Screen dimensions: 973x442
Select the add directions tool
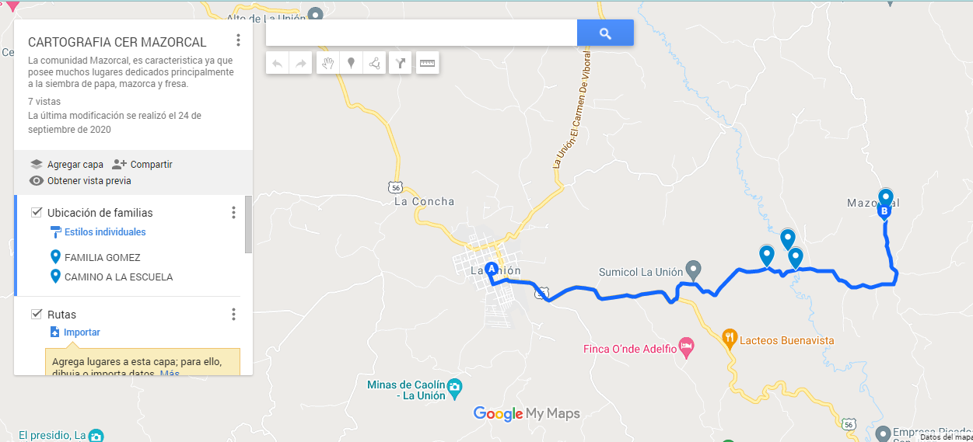[400, 64]
